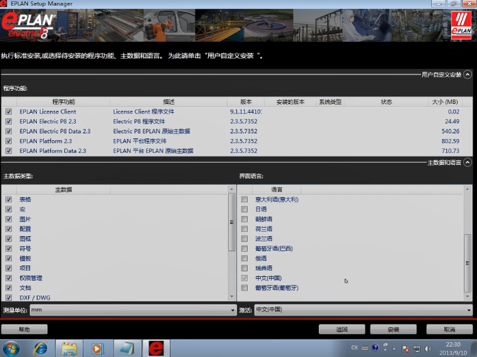Toggle EPLAN Electric P8 2.3 checkbox

point(8,121)
